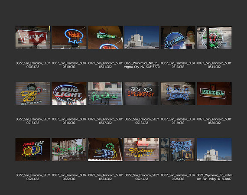Select the yellow B Beer Remixed thumbnail
The height and width of the screenshot is (195, 247).
click(x=33, y=94)
